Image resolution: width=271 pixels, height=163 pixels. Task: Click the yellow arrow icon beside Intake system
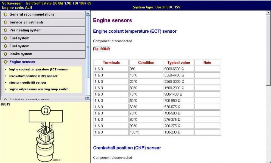click(x=5, y=54)
